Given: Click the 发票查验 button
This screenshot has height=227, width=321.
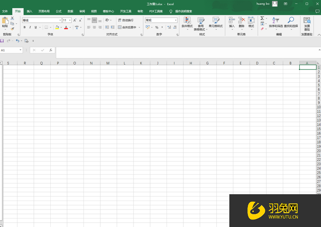Looking at the screenshot, I should pyautogui.click(x=307, y=24).
